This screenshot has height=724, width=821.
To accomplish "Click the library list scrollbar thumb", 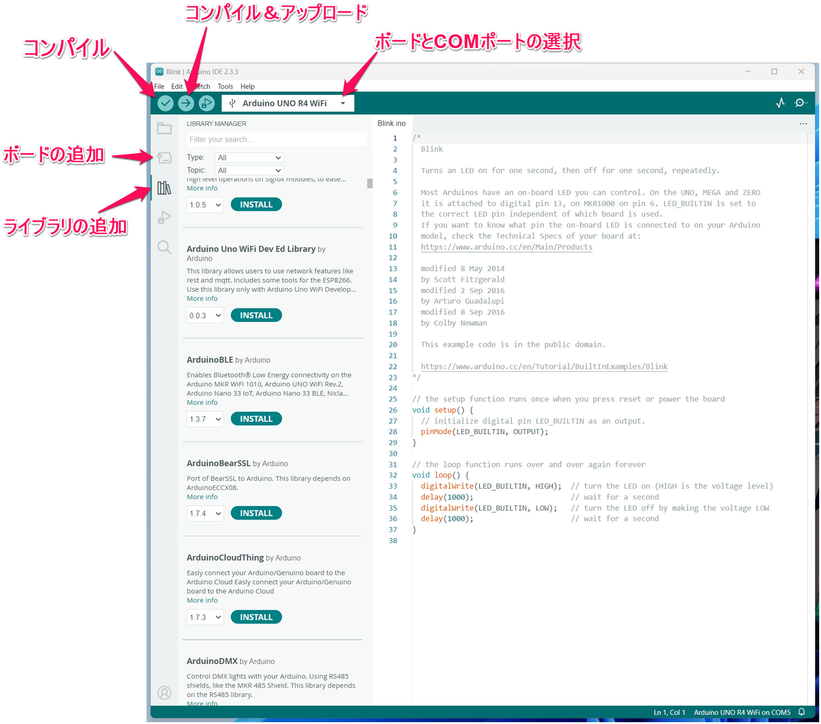I will pyautogui.click(x=369, y=183).
